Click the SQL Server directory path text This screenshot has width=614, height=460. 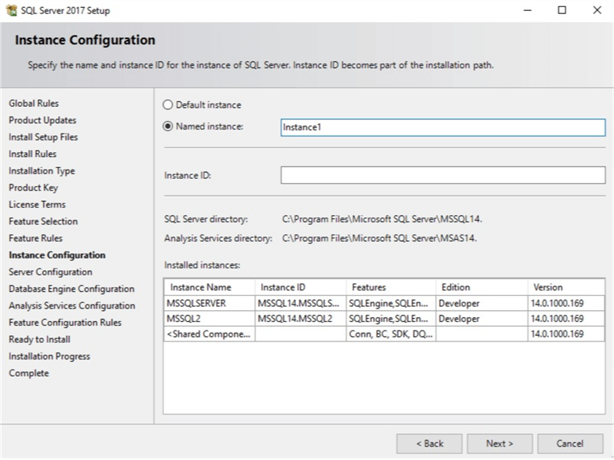pyautogui.click(x=382, y=219)
